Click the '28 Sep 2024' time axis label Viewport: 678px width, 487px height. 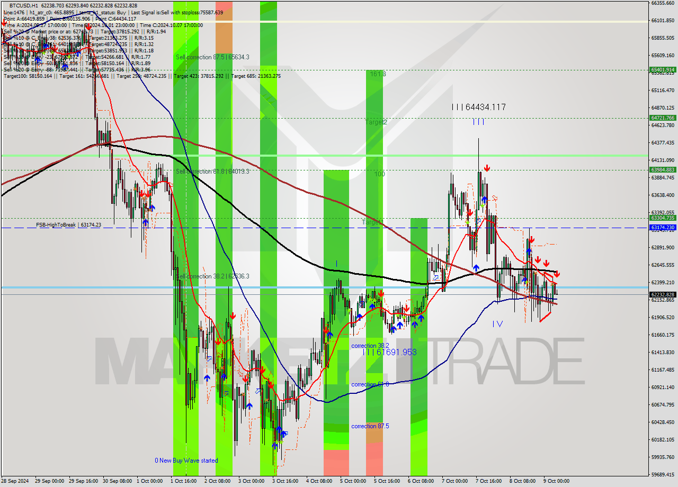tap(15, 481)
